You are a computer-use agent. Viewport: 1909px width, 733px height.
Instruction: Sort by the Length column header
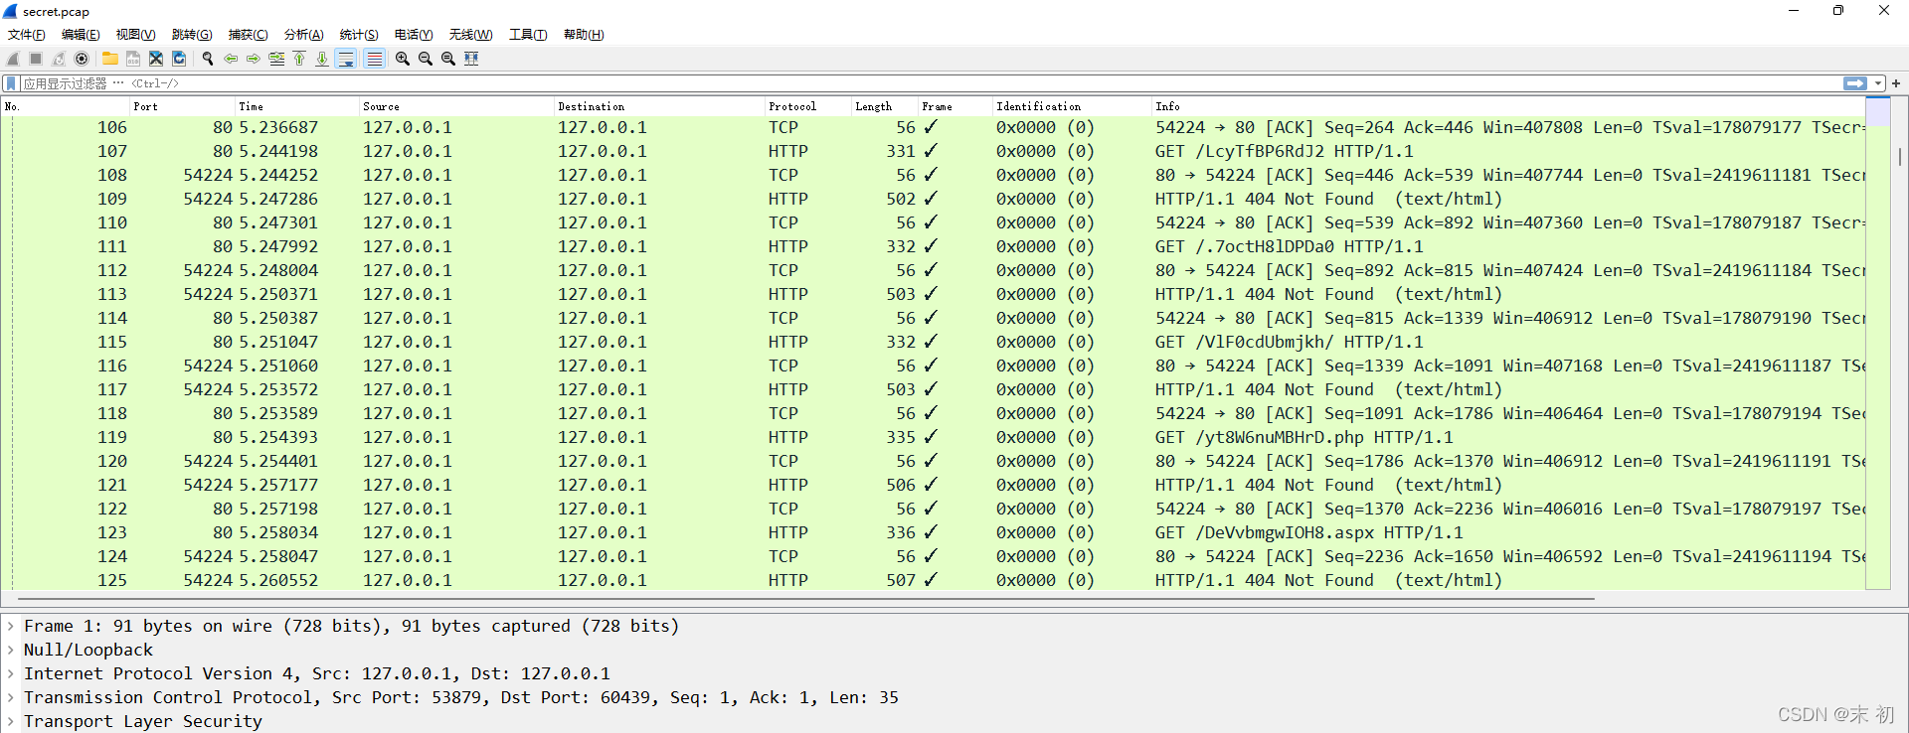click(x=884, y=106)
